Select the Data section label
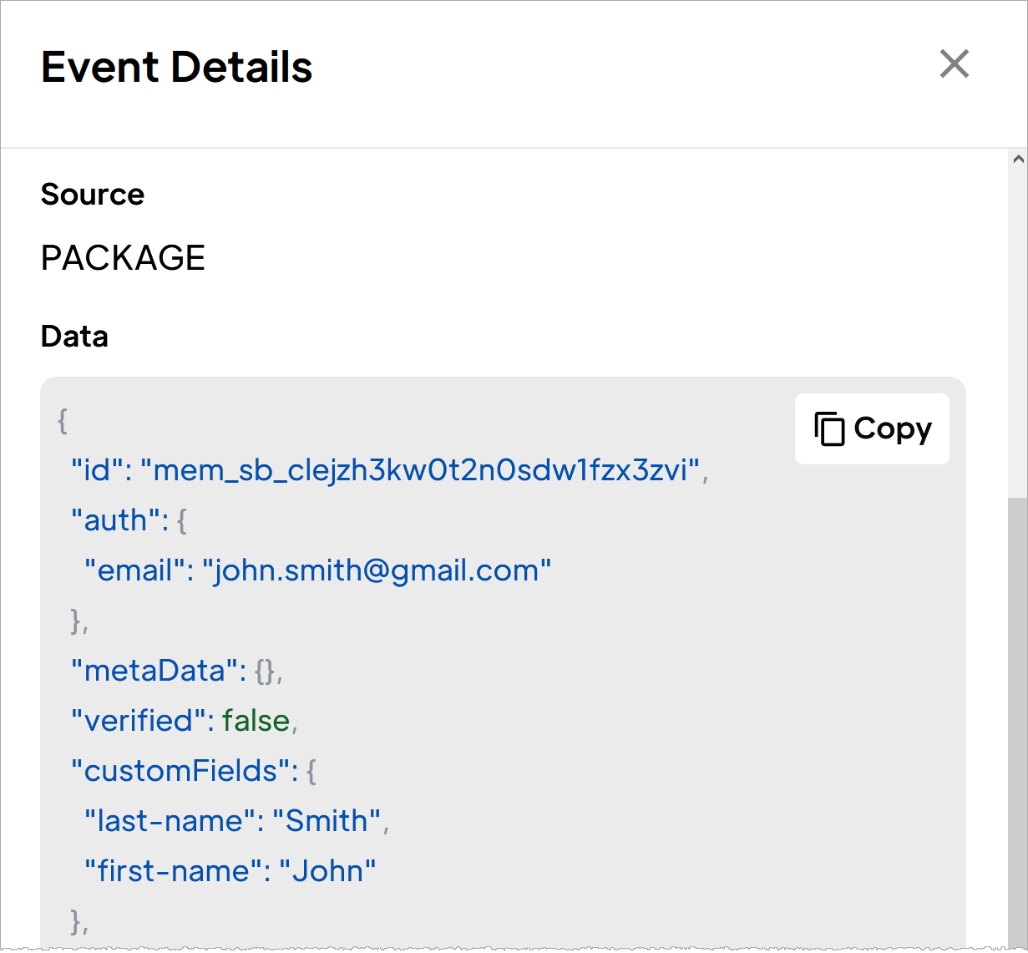 tap(75, 337)
